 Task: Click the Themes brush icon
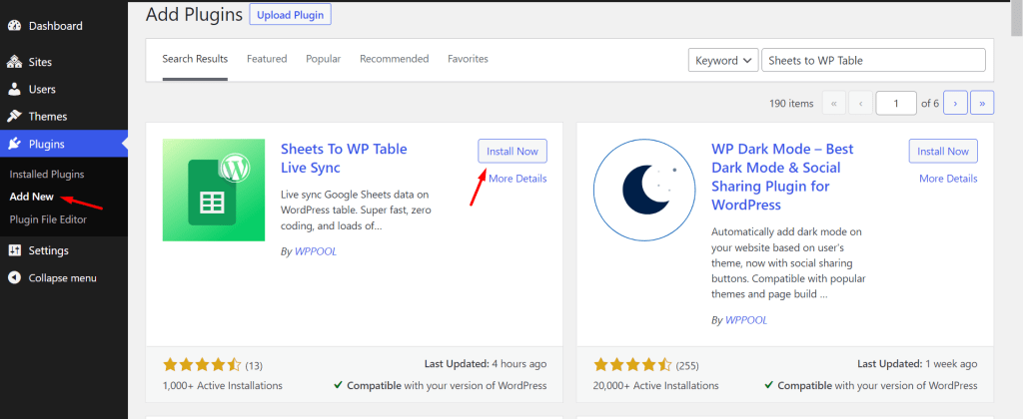pyautogui.click(x=14, y=117)
